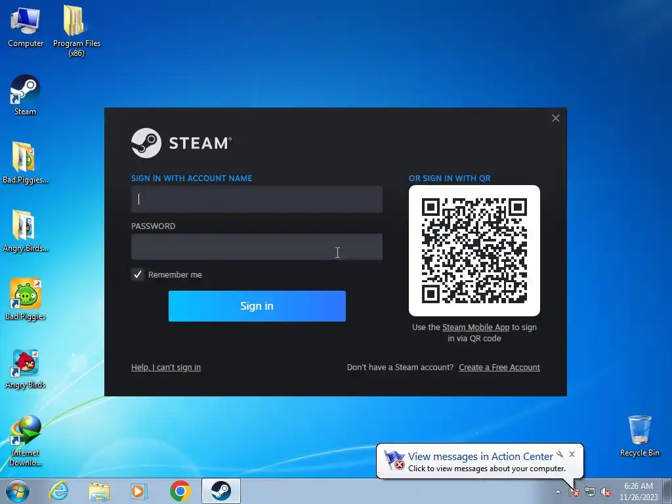The height and width of the screenshot is (504, 672).
Task: Close the Steam sign-in window
Action: click(x=555, y=118)
